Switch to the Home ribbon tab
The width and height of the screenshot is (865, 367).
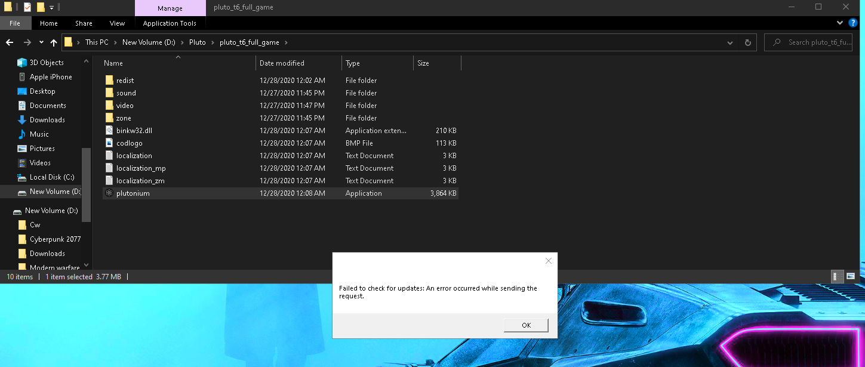[49, 23]
